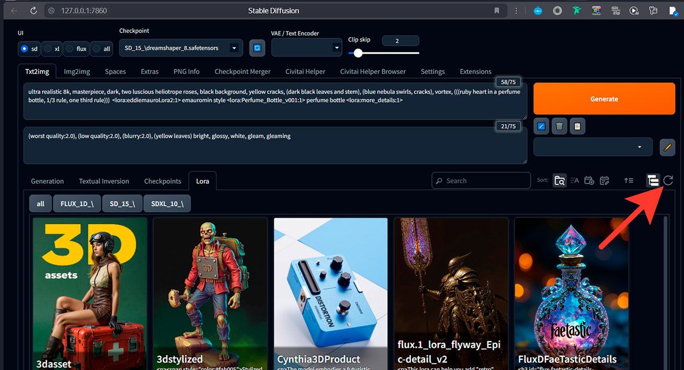
Task: Select the Lora sub-tab
Action: pyautogui.click(x=202, y=181)
